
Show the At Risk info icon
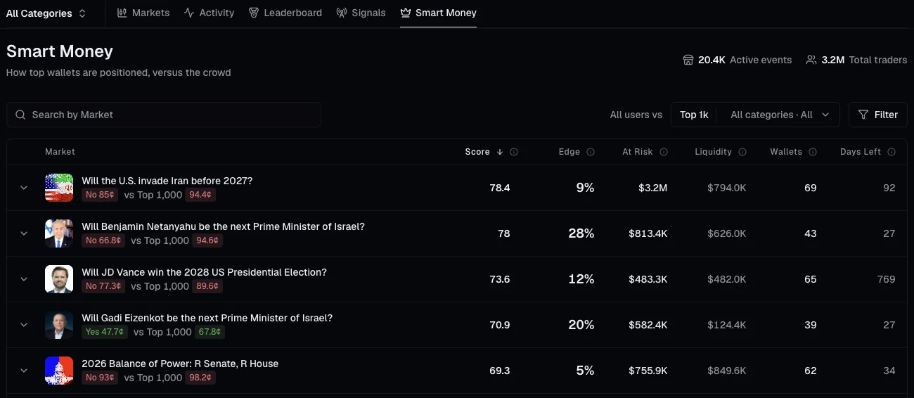tap(664, 152)
